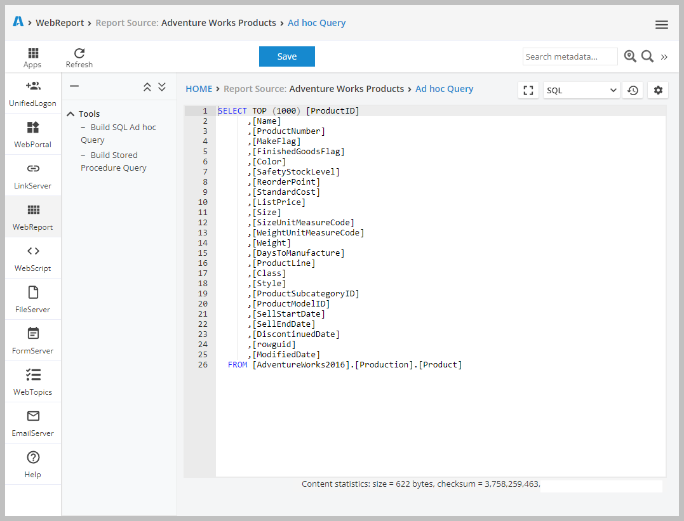Click Adventure Works Products in editor breadcrumb
This screenshot has width=684, height=521.
(346, 89)
